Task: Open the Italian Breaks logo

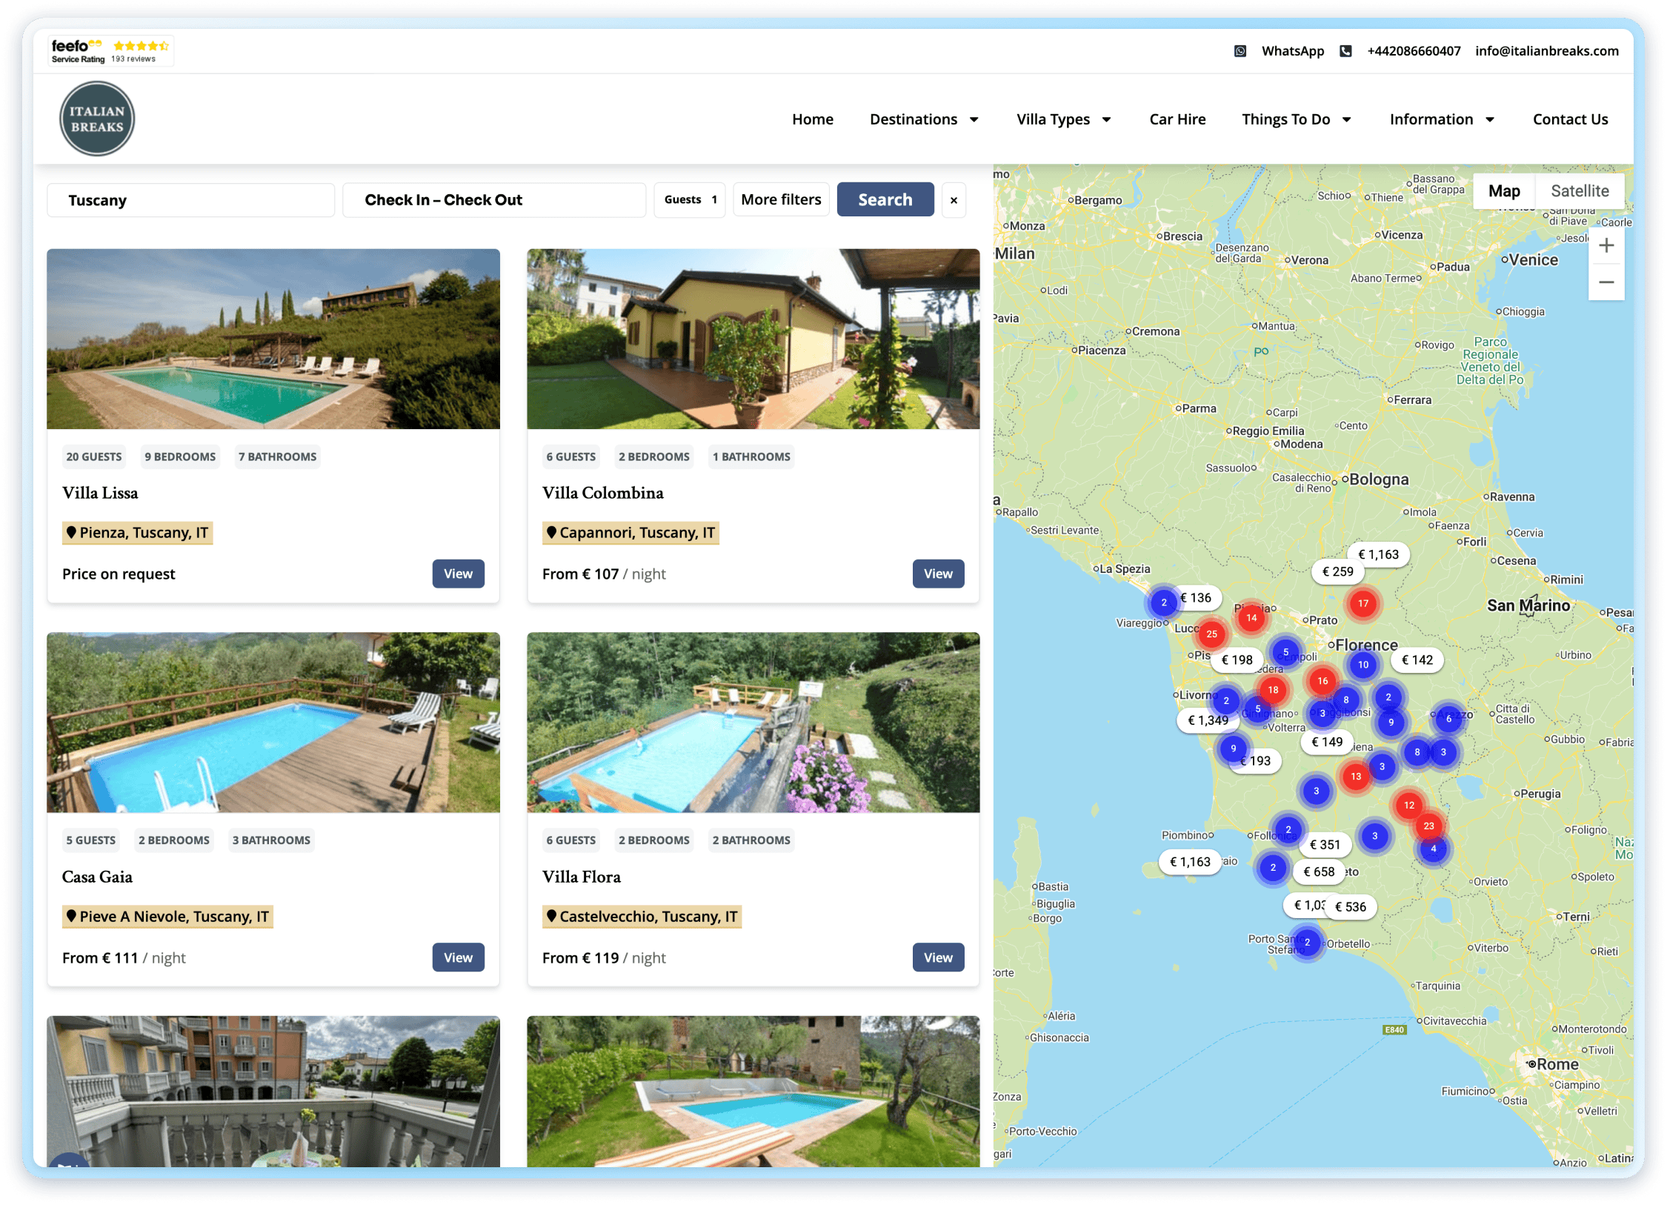Action: [97, 119]
